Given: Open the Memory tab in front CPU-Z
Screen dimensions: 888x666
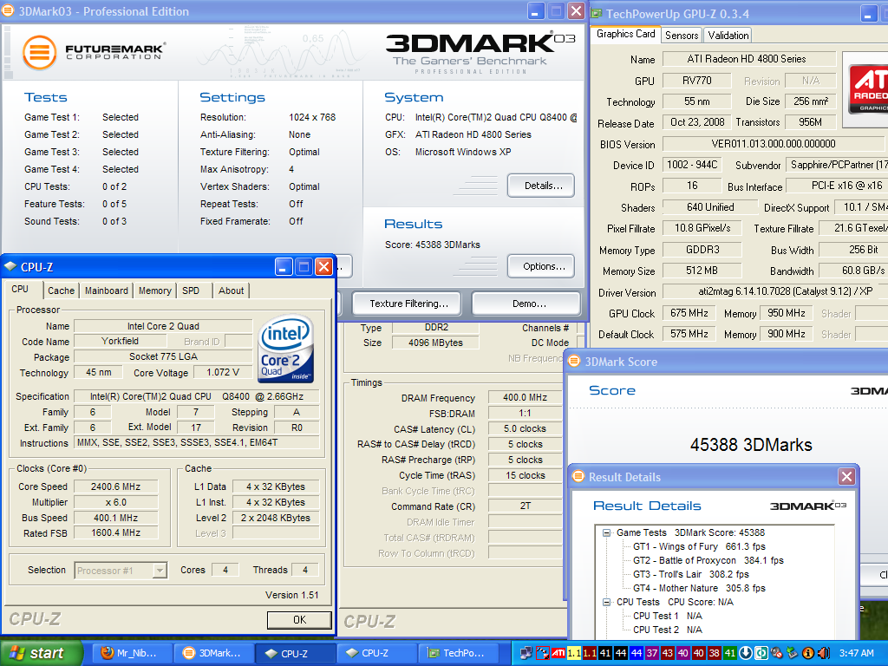Looking at the screenshot, I should tap(154, 291).
